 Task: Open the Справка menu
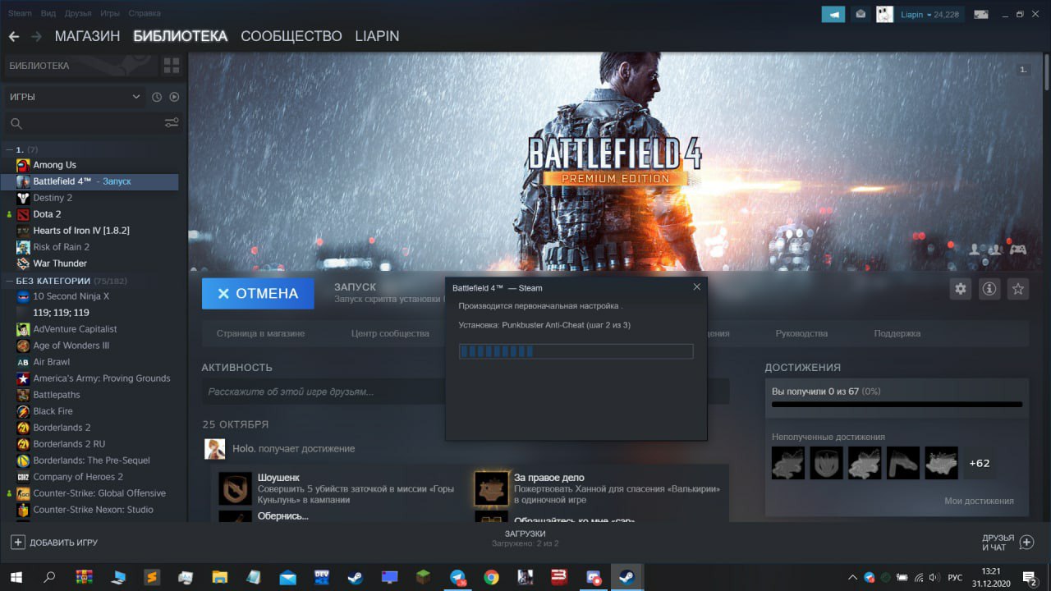tap(145, 14)
